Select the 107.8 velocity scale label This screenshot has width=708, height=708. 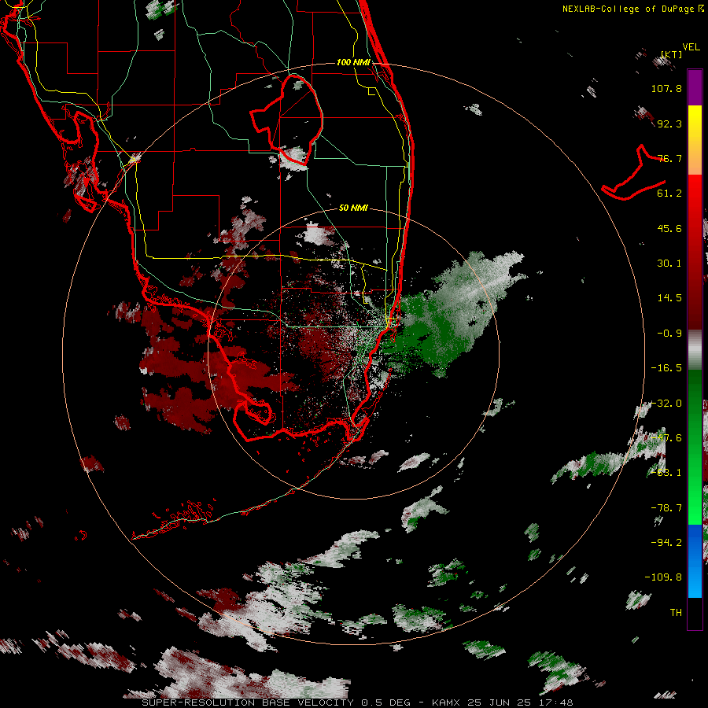click(666, 88)
